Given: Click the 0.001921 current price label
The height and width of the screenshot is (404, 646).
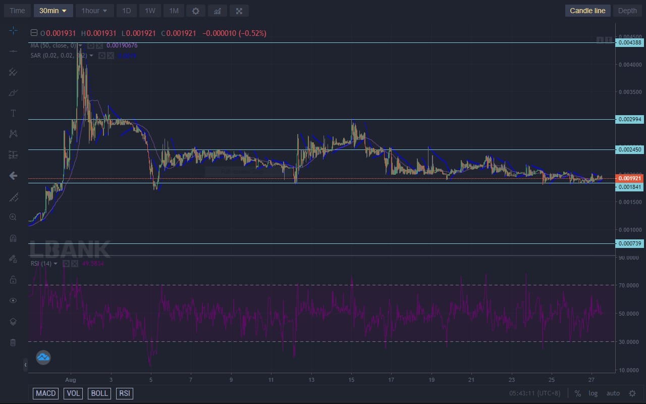Looking at the screenshot, I should coord(629,178).
